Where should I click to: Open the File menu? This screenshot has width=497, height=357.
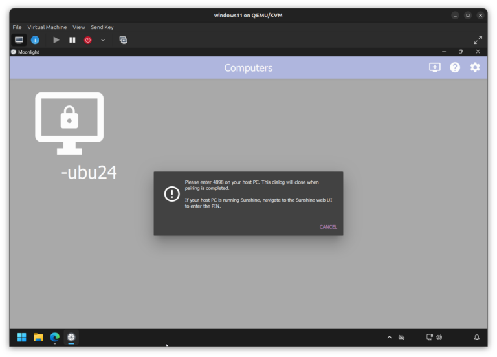tap(17, 27)
